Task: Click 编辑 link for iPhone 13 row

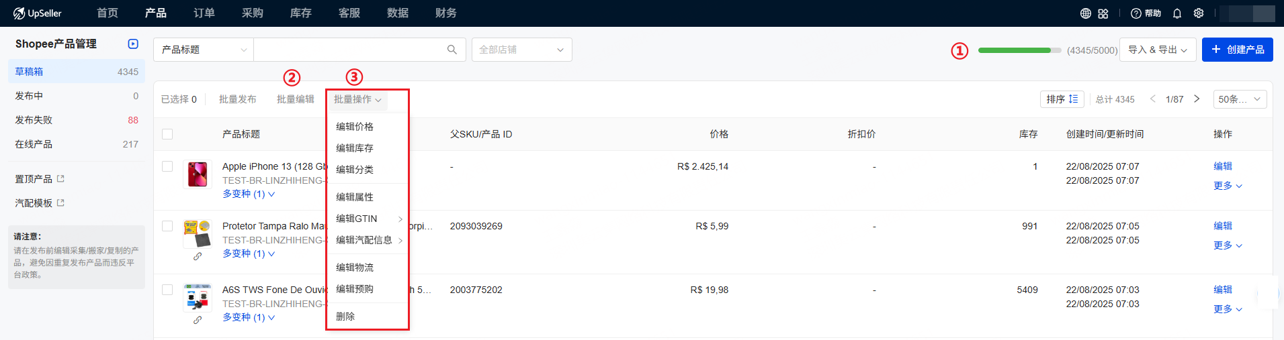Action: tap(1222, 166)
